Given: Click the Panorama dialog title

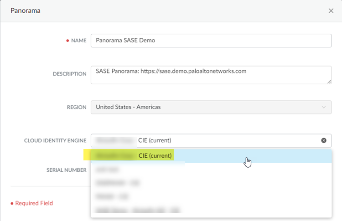Looking at the screenshot, I should click(x=26, y=10).
